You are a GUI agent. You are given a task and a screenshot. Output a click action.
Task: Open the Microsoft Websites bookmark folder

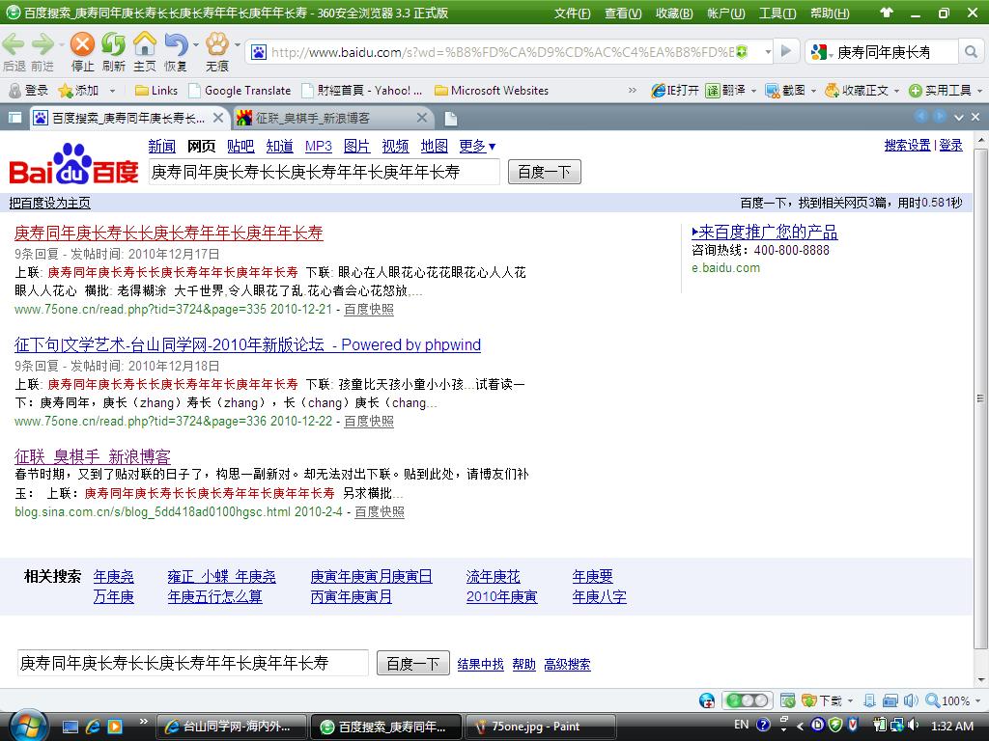492,91
